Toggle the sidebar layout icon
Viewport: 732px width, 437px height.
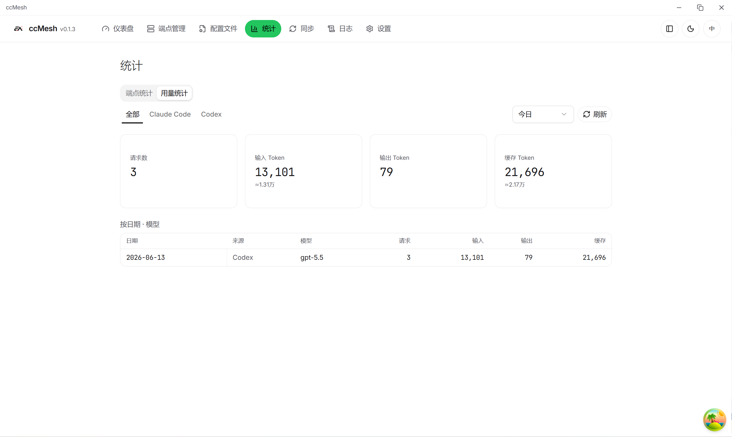669,29
